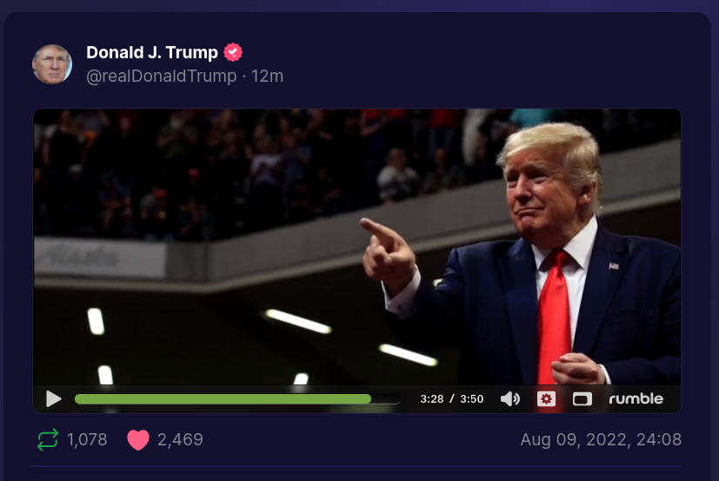Click the green ReTruth arrows icon
The width and height of the screenshot is (719, 481).
[48, 440]
